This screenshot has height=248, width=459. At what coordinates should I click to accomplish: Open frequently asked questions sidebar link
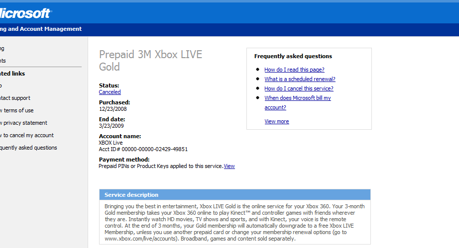point(28,148)
